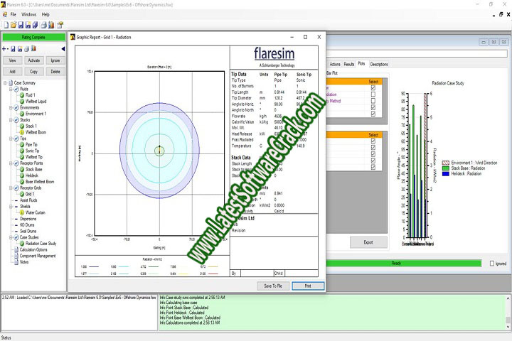Click the name field in case study window

417,53
